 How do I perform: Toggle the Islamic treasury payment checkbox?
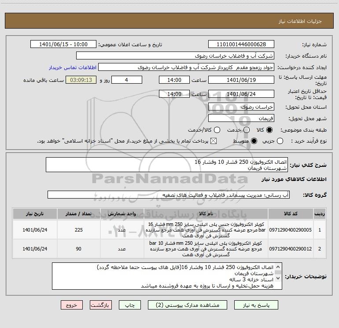[214, 141]
